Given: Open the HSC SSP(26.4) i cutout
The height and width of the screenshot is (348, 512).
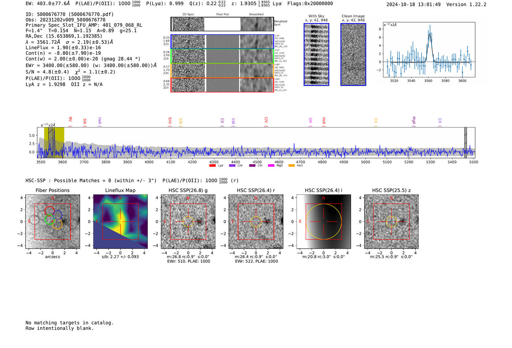Looking at the screenshot, I should tap(324, 222).
